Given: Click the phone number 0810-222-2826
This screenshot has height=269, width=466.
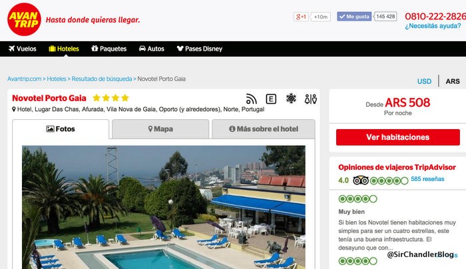Looking at the screenshot, I should click(435, 17).
